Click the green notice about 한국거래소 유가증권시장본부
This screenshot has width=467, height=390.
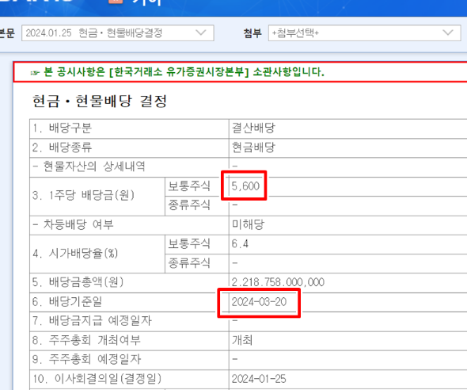tap(184, 72)
